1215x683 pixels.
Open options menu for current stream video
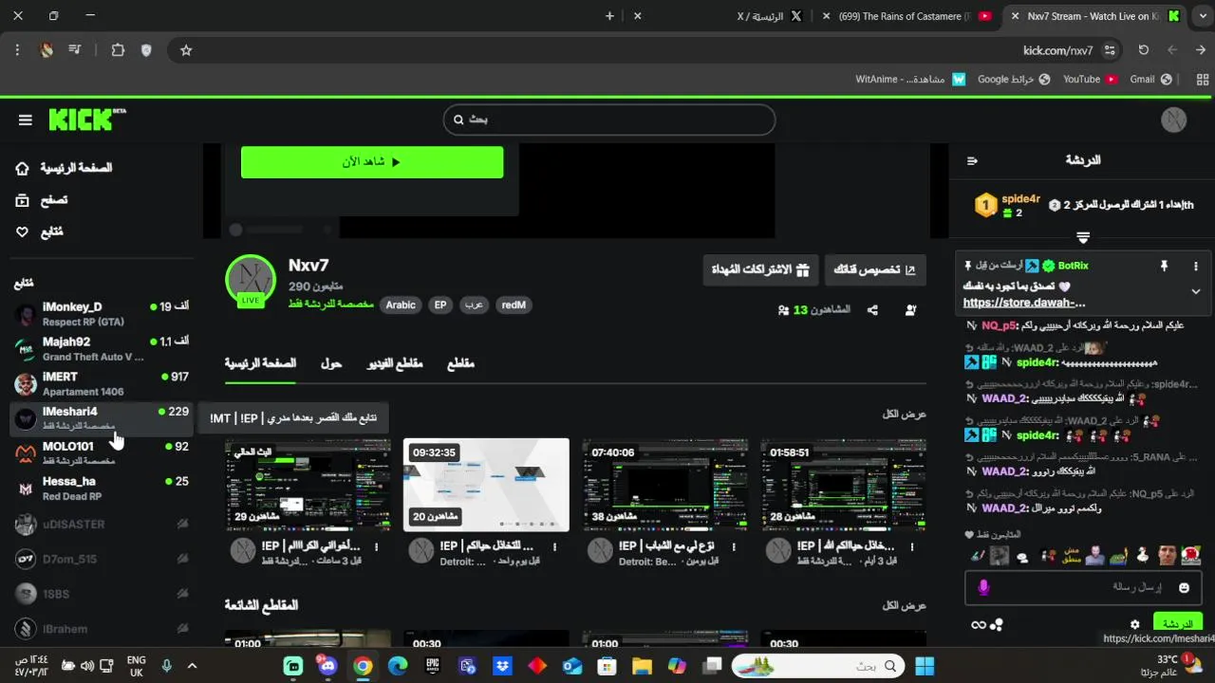click(377, 546)
